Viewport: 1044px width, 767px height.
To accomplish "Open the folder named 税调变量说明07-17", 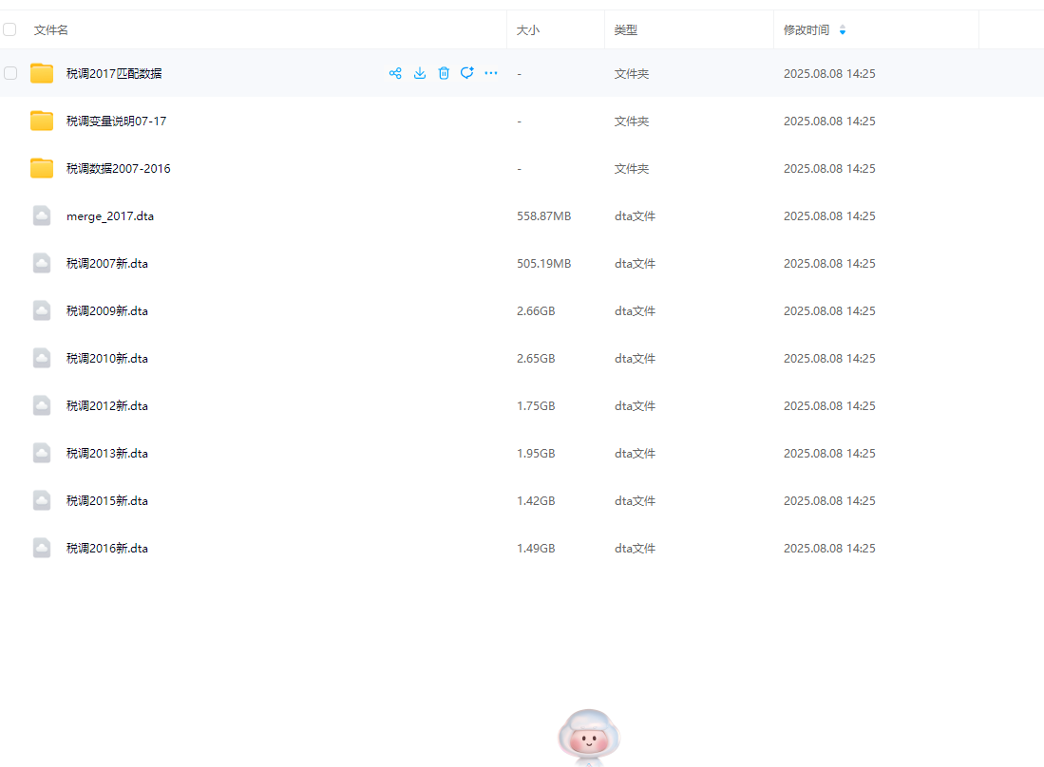I will pyautogui.click(x=117, y=122).
